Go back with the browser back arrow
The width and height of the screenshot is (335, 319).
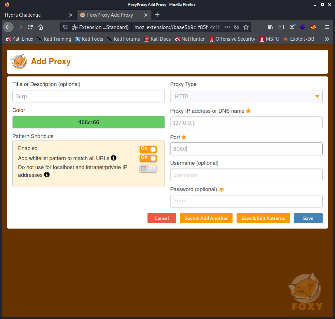coord(8,27)
